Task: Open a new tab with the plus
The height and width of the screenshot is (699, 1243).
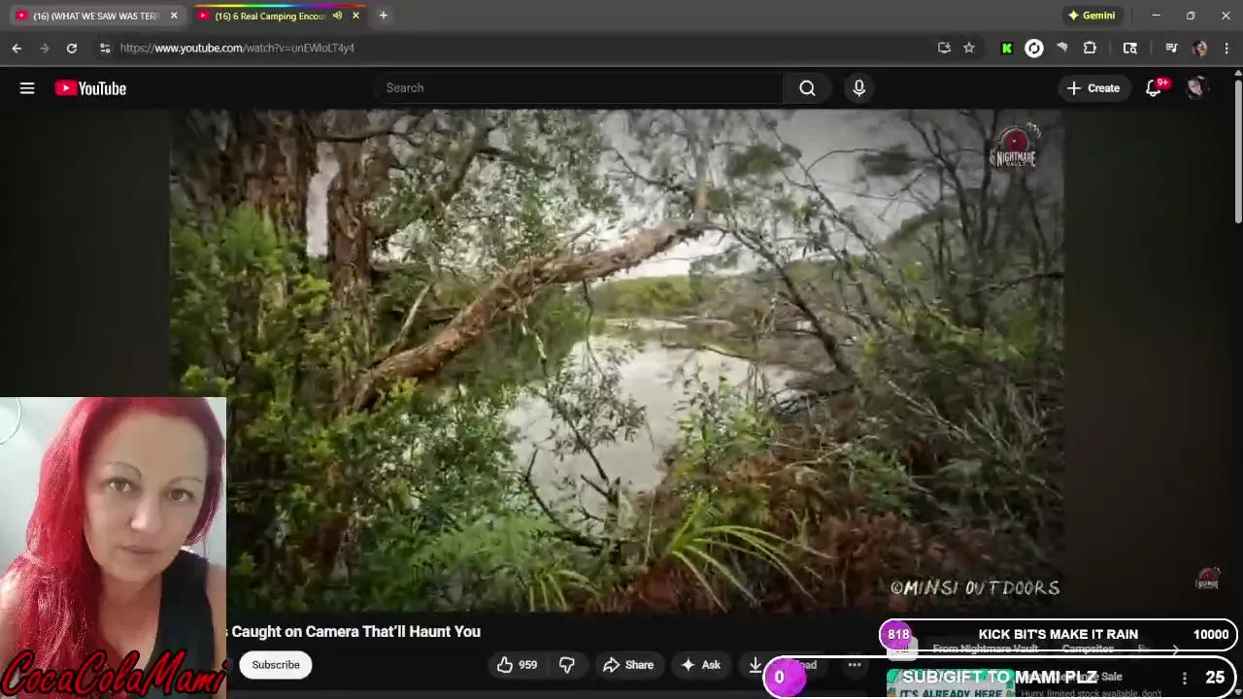Action: tap(384, 16)
